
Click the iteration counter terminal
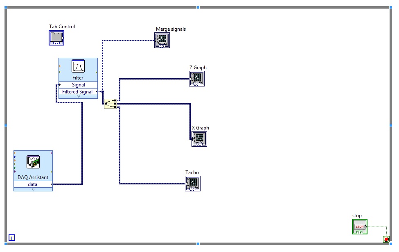(12, 237)
